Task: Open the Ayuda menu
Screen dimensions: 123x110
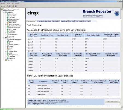Action: (17, 4)
